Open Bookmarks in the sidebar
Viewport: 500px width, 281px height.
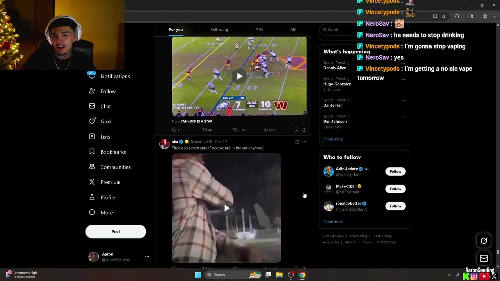107,152
